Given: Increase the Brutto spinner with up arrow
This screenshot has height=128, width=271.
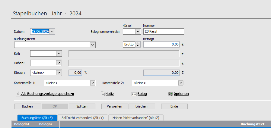Looking at the screenshot, I should (x=138, y=43).
